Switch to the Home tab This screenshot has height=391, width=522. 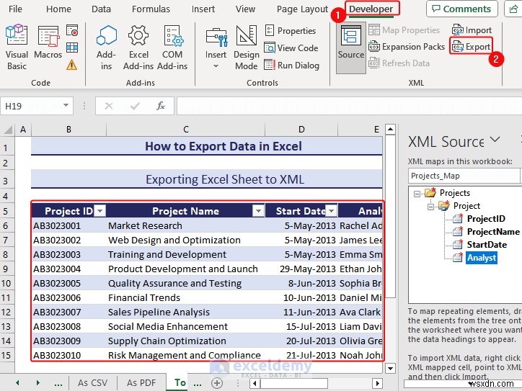(58, 9)
